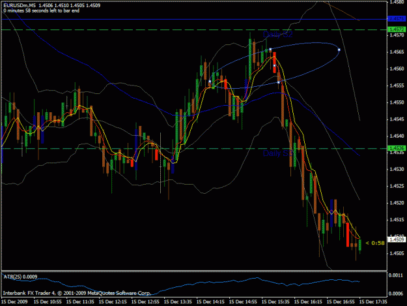Screen dimensions: 407x306
Task: Click the '15 Dec 17:35' time axis label
Action: point(373,302)
